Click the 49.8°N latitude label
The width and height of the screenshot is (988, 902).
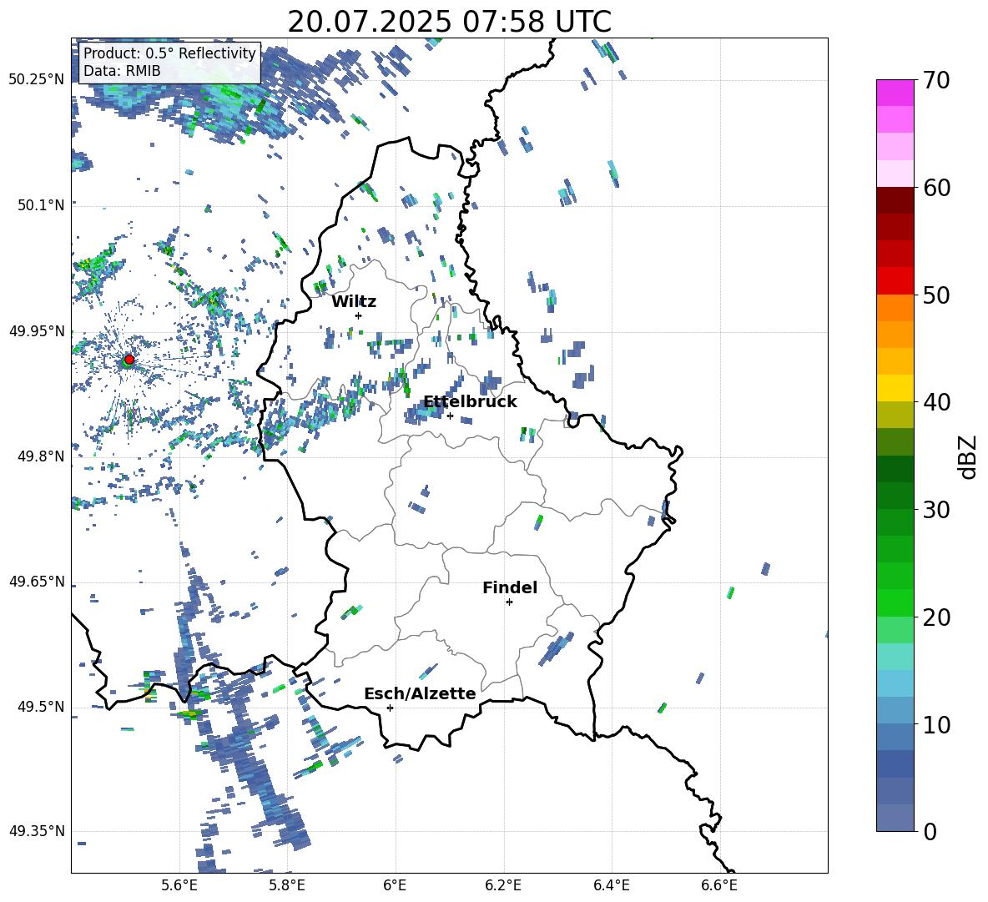click(41, 456)
